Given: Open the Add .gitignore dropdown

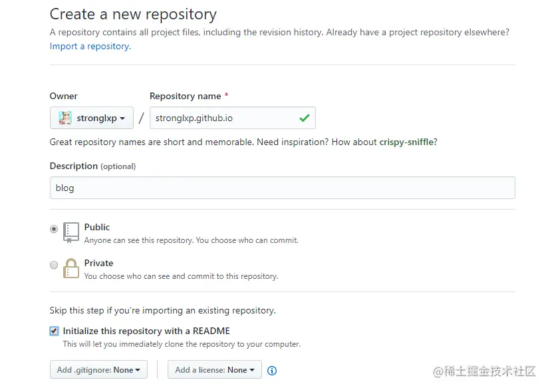Looking at the screenshot, I should (98, 370).
